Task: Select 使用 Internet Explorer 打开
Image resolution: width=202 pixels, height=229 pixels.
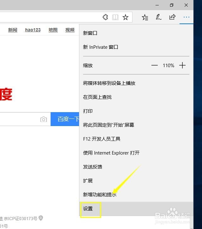Action: [x=136, y=153]
